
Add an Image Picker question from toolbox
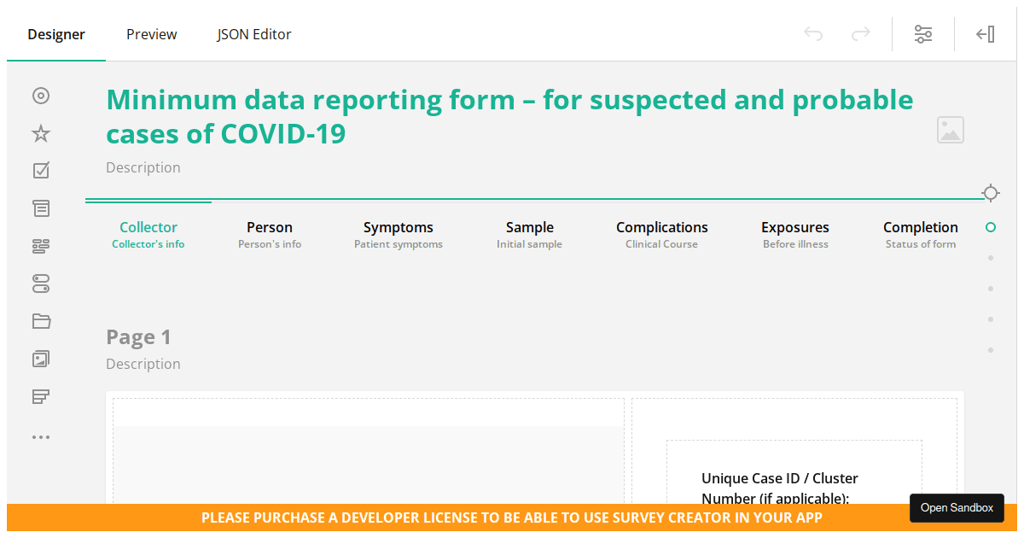click(x=41, y=359)
